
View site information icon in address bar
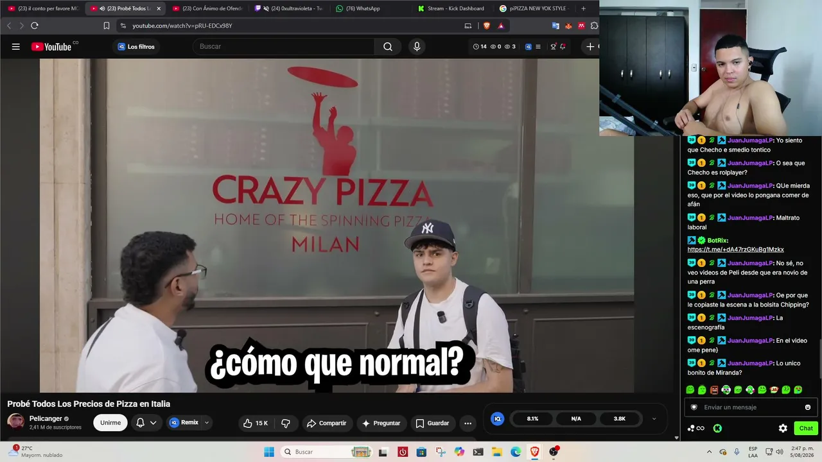point(123,26)
